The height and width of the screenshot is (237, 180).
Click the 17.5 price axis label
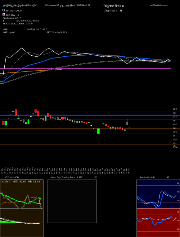coord(175,143)
